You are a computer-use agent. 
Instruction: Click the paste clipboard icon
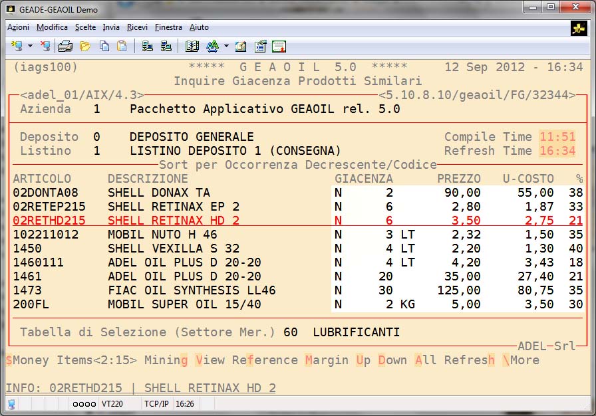[x=122, y=46]
